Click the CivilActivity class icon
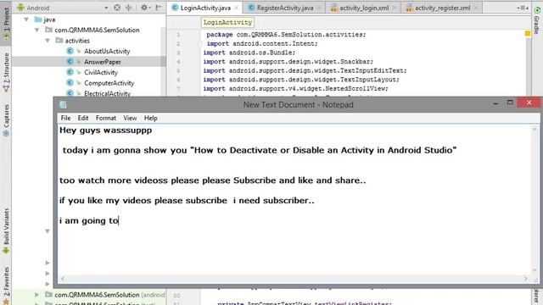543x305 pixels. click(x=70, y=72)
